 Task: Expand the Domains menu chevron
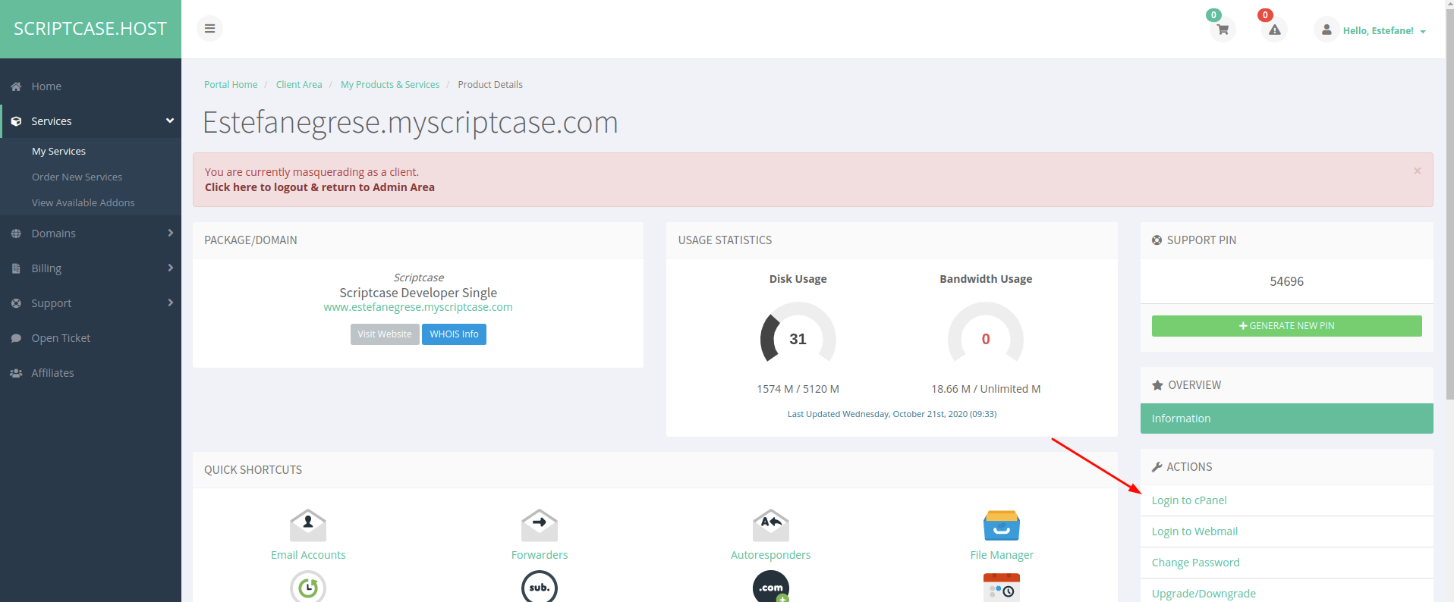170,234
